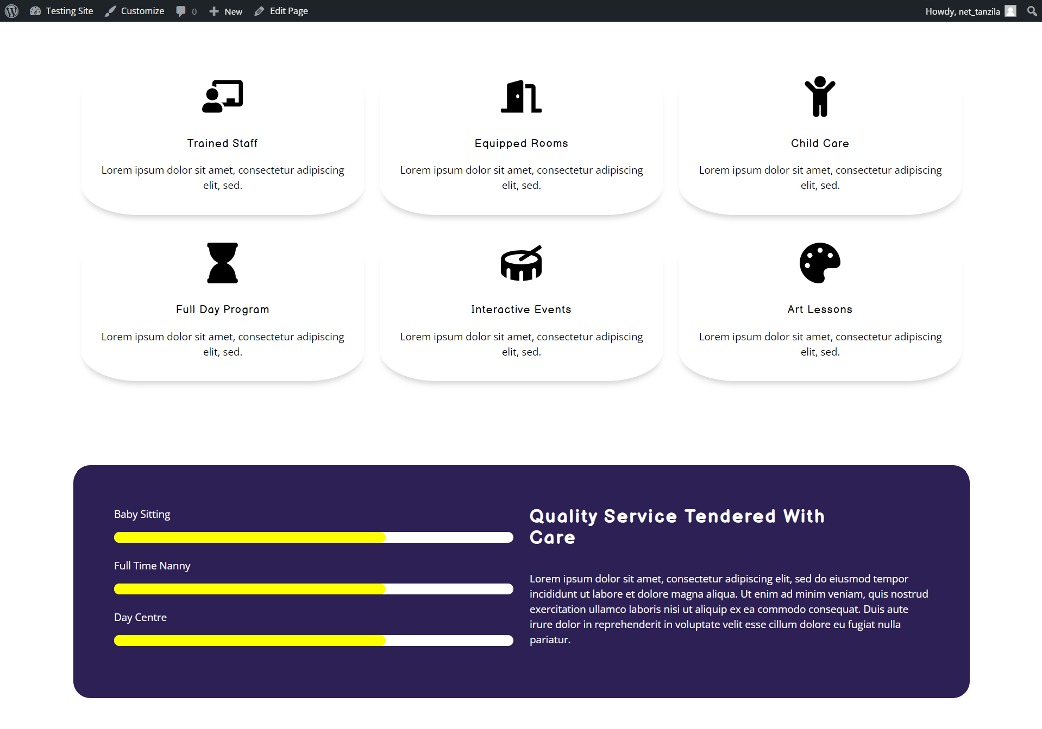Click the search magnifier icon
Image resolution: width=1042 pixels, height=729 pixels.
1032,11
